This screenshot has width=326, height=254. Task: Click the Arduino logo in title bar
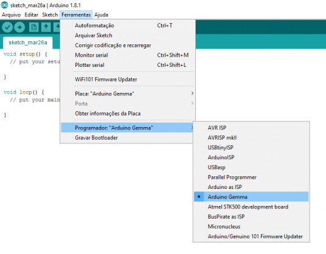4,5
